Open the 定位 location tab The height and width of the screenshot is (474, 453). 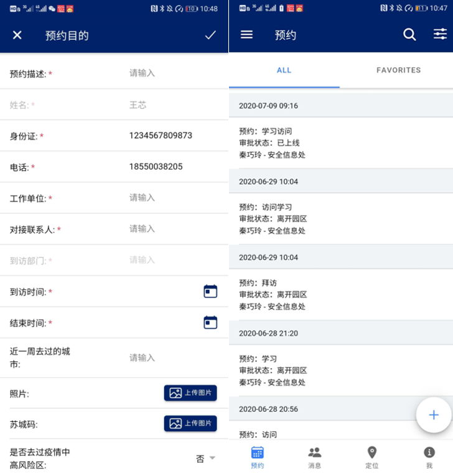372,457
